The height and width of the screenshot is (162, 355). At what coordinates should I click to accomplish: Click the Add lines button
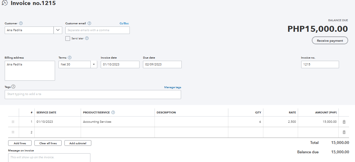[x=20, y=143]
